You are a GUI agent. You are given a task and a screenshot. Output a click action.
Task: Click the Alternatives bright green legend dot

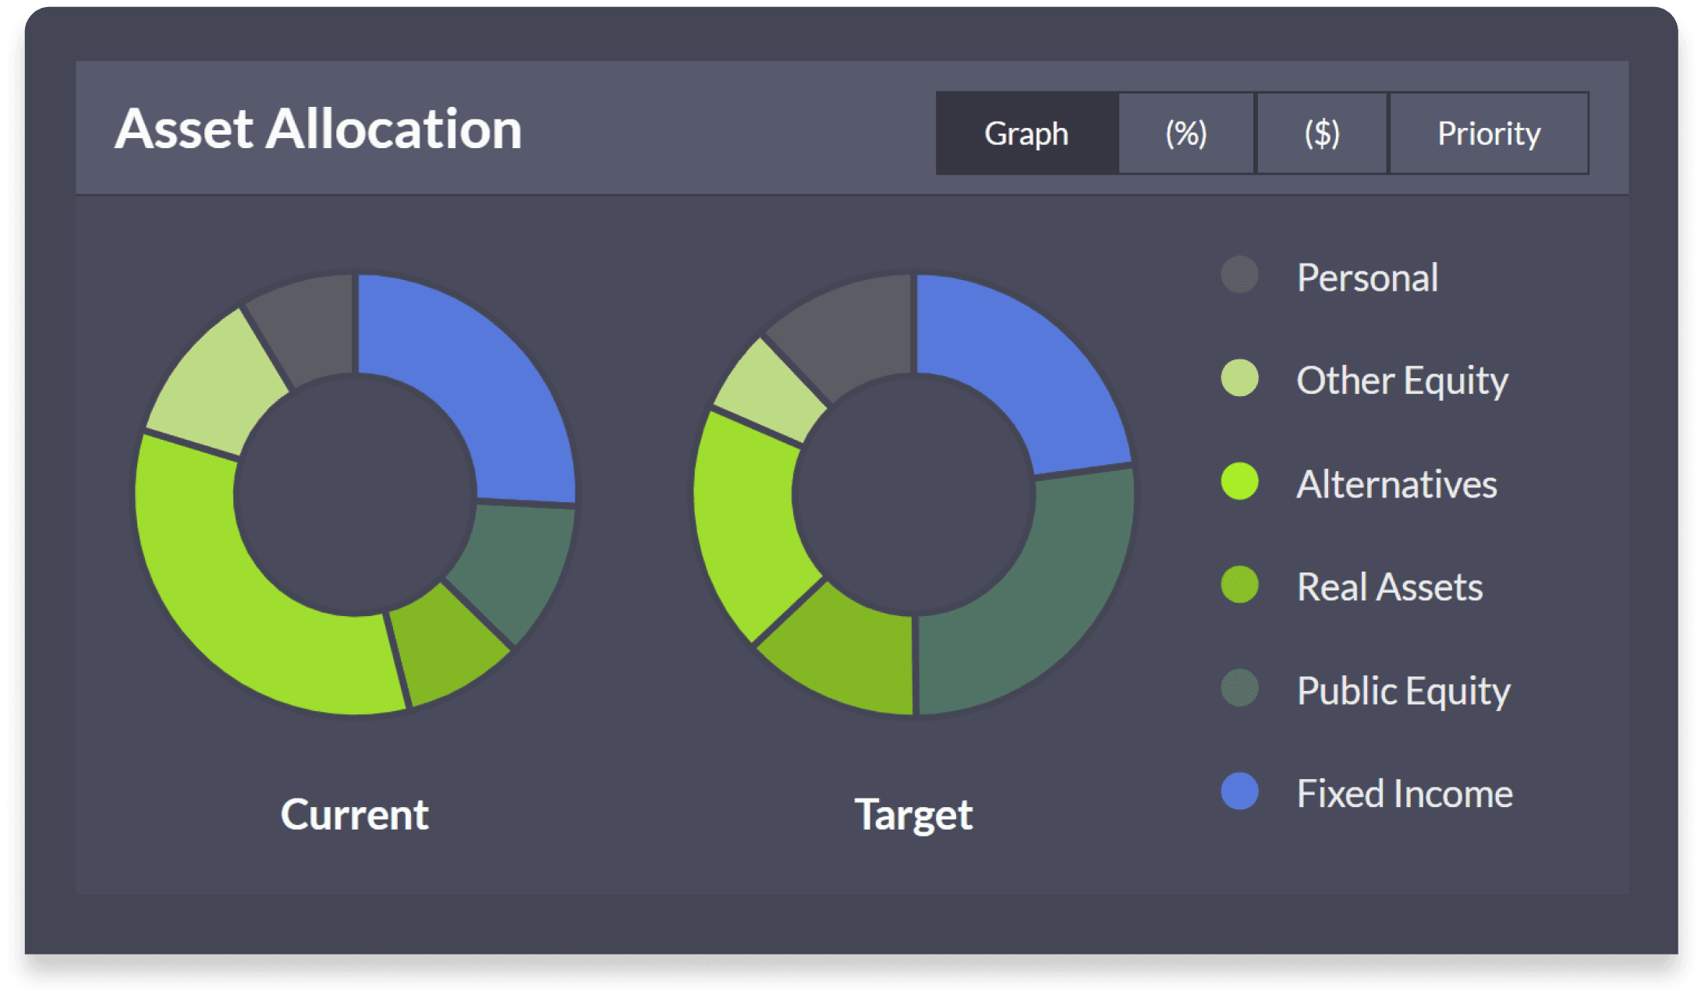pyautogui.click(x=1239, y=481)
